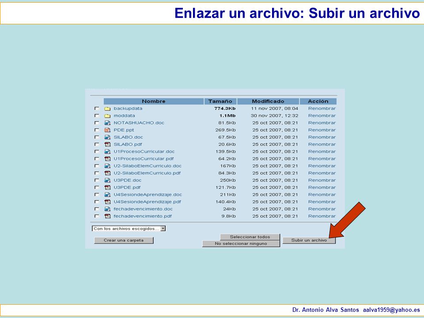Screen dimensions: 424x318
Task: Open the PDE.ppt file link
Action: click(x=124, y=130)
